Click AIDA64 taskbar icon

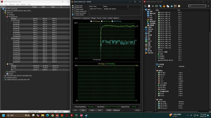[57, 115]
